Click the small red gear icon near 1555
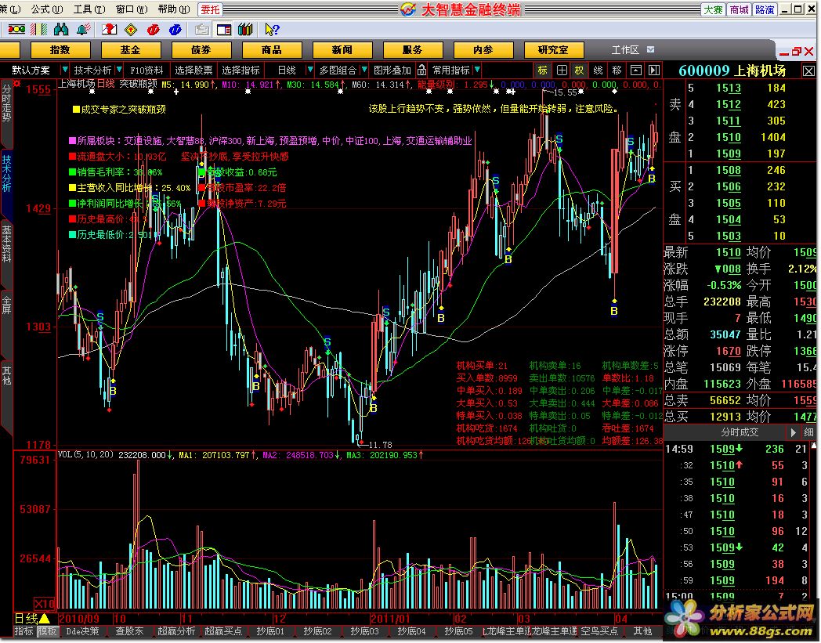This screenshot has width=821, height=643. click(17, 83)
